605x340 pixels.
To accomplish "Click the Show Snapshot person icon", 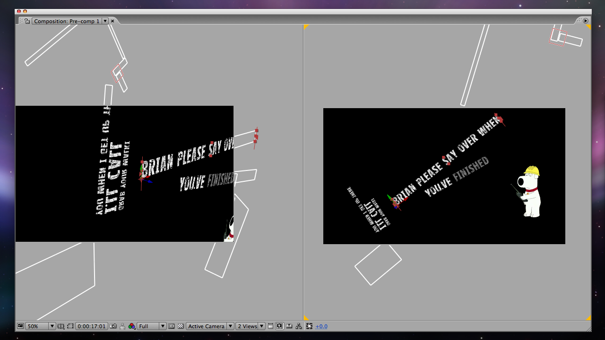I will 123,326.
